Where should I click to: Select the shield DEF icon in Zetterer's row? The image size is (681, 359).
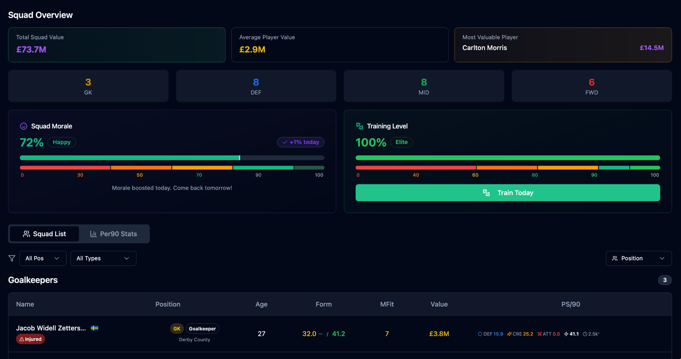pyautogui.click(x=480, y=334)
